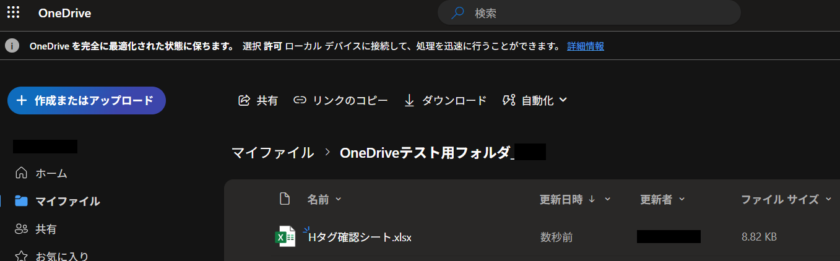840x261 pixels.
Task: Click the Excel icon for Hタグ確認シート.xlsx
Action: 285,237
